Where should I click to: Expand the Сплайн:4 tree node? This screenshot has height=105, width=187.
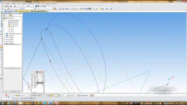point(5,43)
